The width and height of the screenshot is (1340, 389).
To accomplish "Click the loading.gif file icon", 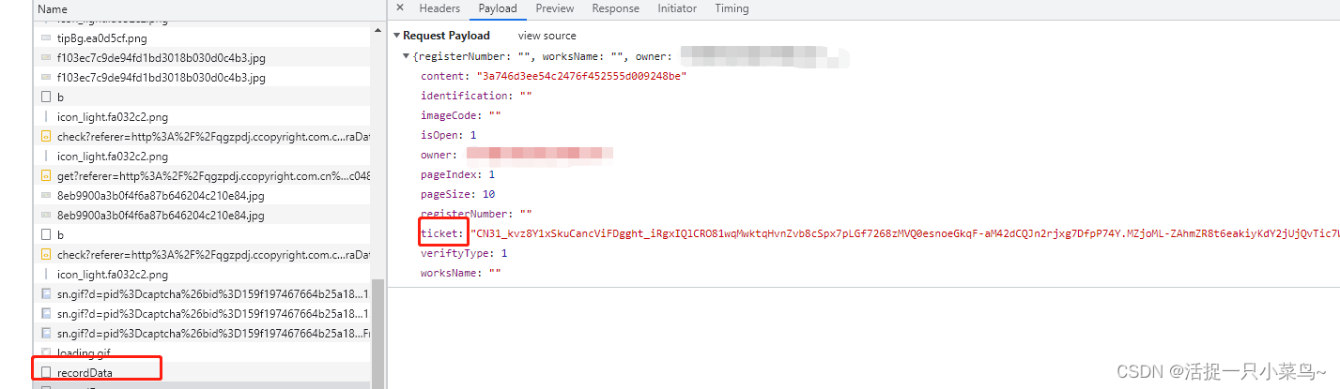I will click(46, 353).
